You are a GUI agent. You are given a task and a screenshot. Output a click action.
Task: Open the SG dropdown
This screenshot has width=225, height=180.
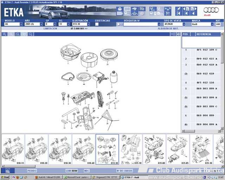[x=68, y=24]
